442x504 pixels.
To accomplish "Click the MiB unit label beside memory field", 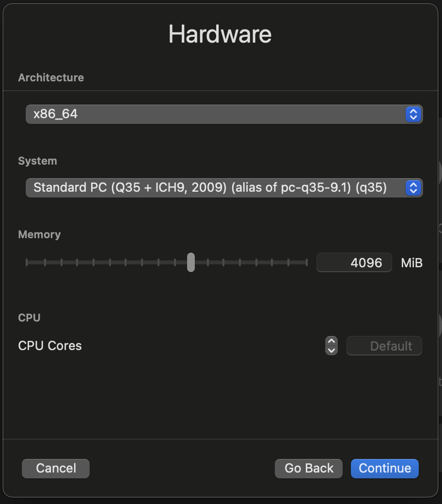I will click(x=411, y=262).
